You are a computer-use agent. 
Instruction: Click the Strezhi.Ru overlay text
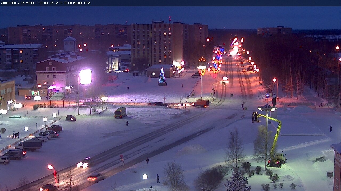coord(9,3)
